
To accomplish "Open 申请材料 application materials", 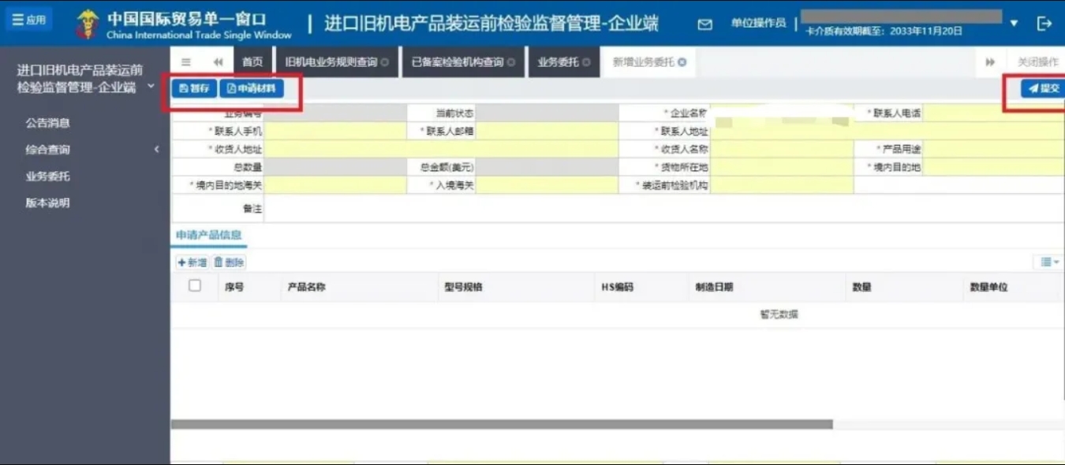I will click(x=251, y=88).
